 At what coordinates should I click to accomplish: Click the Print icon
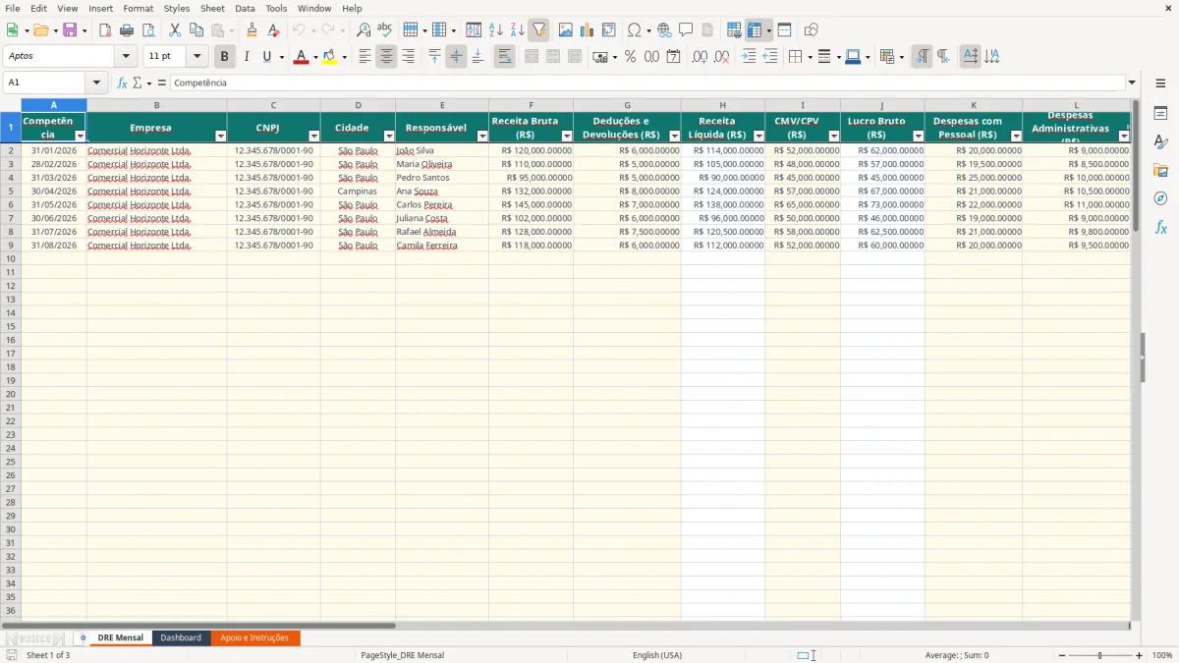tap(127, 30)
